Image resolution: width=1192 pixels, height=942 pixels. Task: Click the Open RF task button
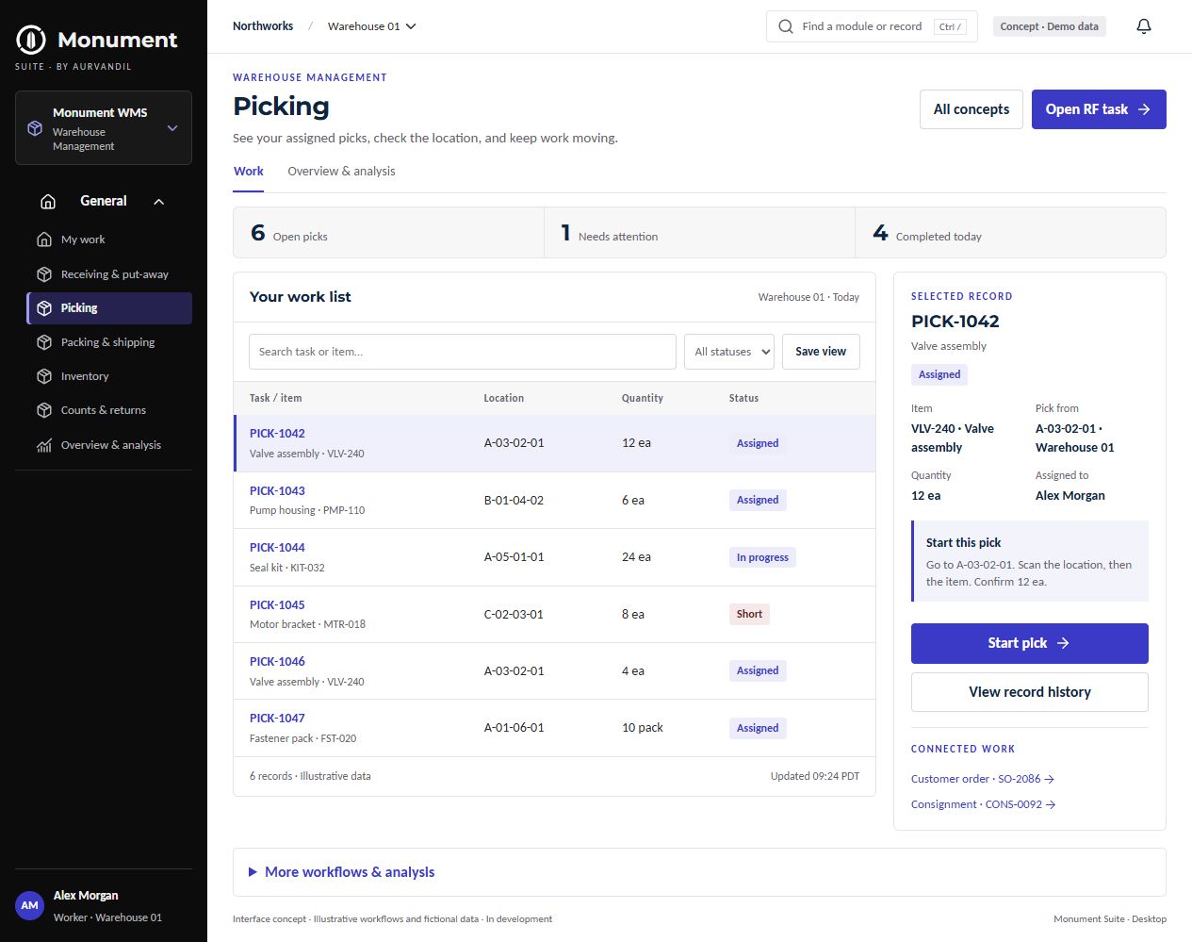coord(1099,109)
